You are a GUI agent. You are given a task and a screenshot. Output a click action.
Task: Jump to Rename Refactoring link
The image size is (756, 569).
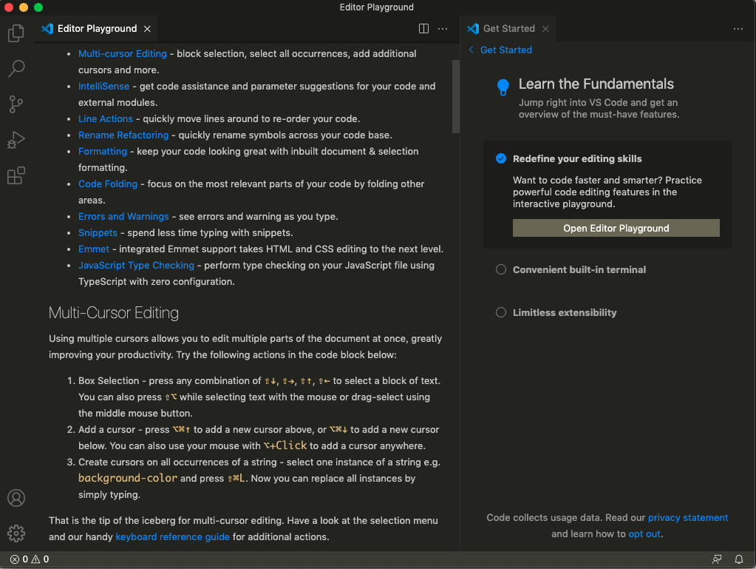tap(123, 135)
